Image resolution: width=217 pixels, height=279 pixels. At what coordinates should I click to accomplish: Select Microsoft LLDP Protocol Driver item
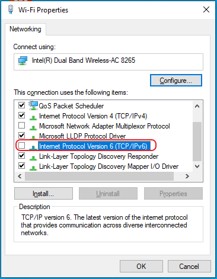[82, 136]
